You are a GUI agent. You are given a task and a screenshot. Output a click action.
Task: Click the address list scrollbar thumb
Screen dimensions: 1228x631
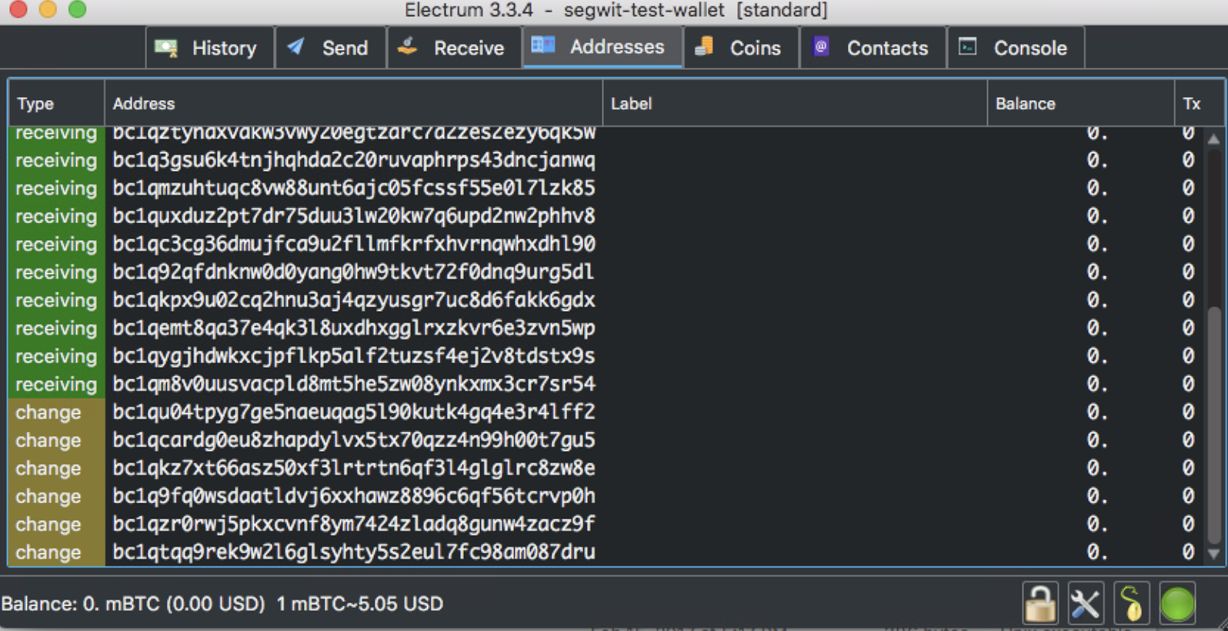pyautogui.click(x=1213, y=425)
